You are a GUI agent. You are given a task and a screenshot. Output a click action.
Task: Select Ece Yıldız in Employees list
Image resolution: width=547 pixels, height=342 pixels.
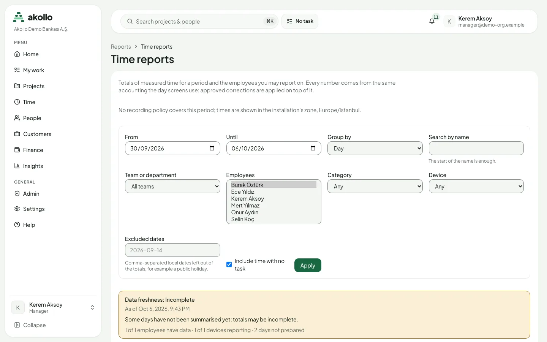pos(273,192)
